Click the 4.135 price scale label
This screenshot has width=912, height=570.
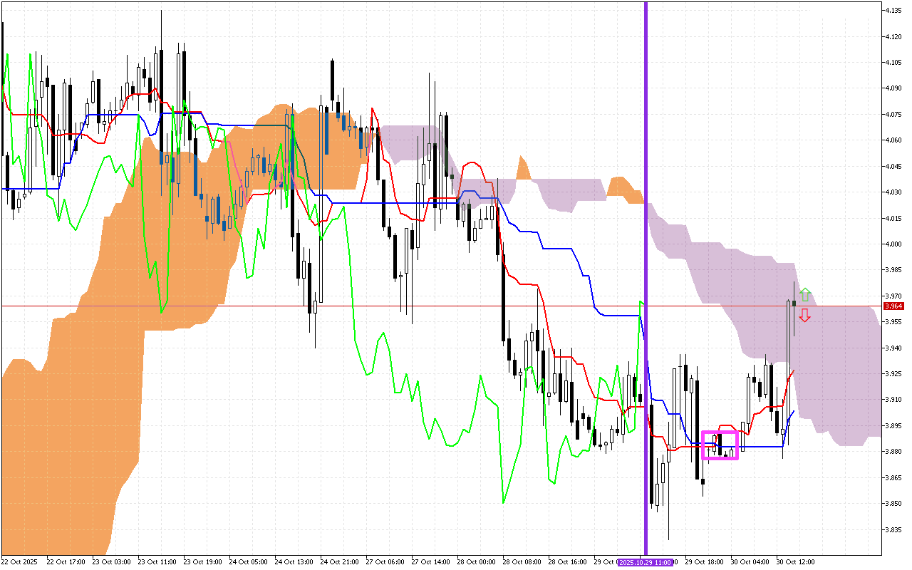pyautogui.click(x=894, y=11)
